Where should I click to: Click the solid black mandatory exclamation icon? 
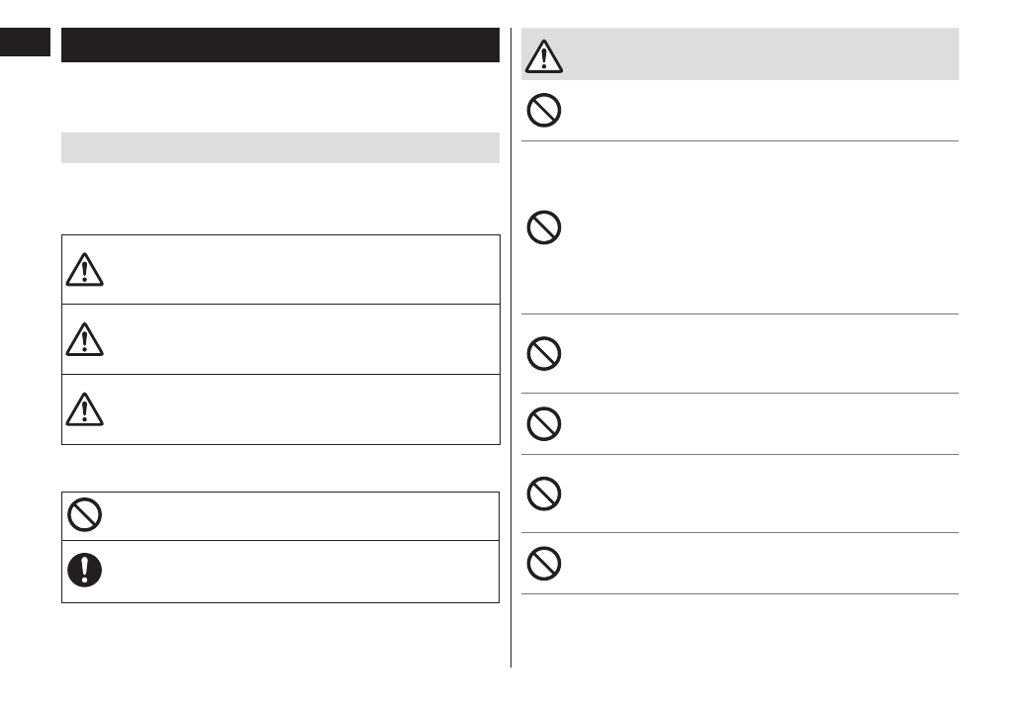click(x=84, y=571)
